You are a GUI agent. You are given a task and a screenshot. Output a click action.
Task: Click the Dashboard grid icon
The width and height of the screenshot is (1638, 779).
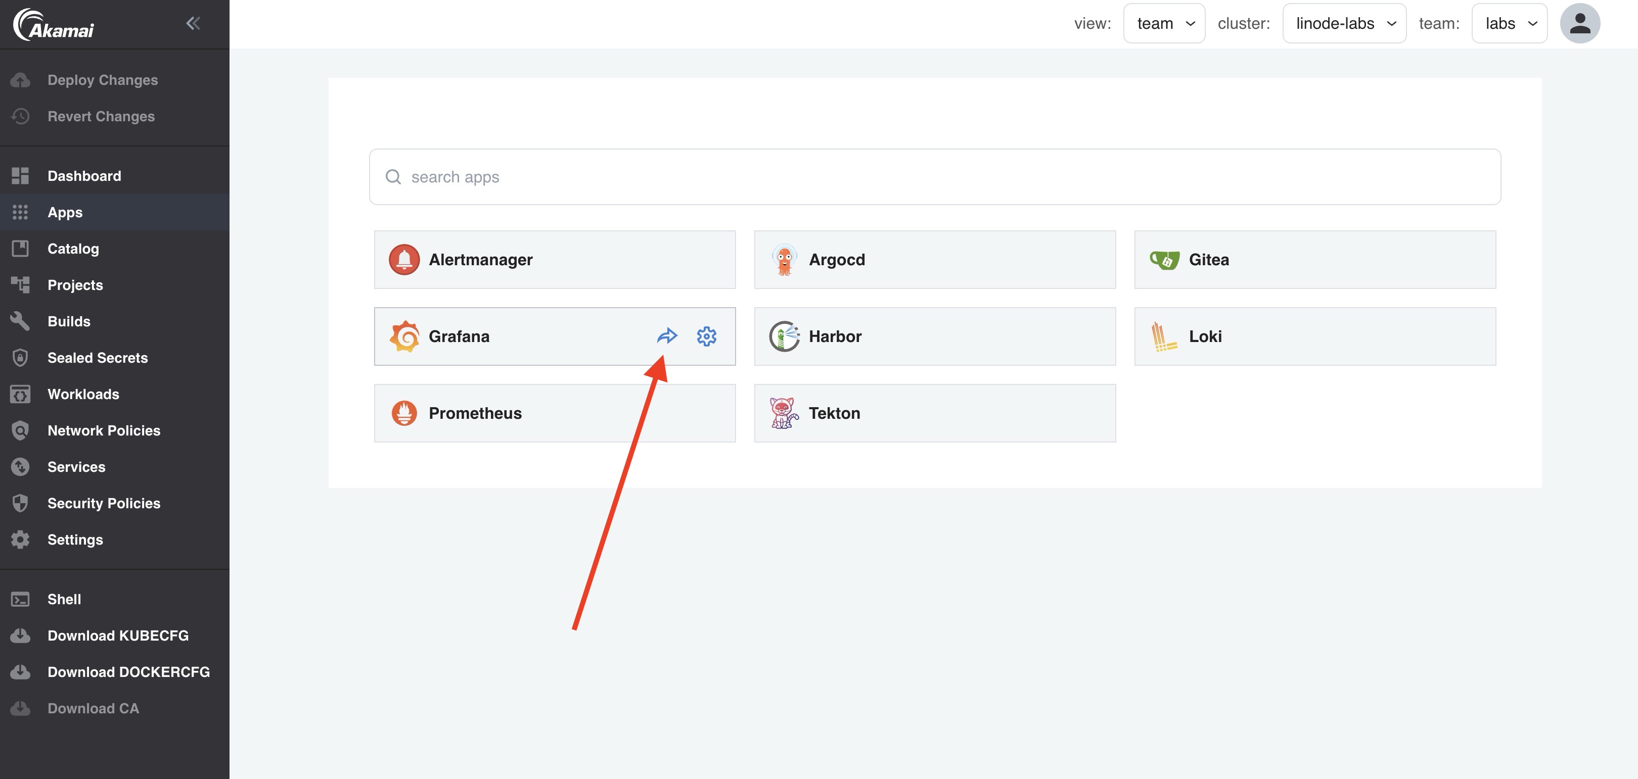point(20,176)
